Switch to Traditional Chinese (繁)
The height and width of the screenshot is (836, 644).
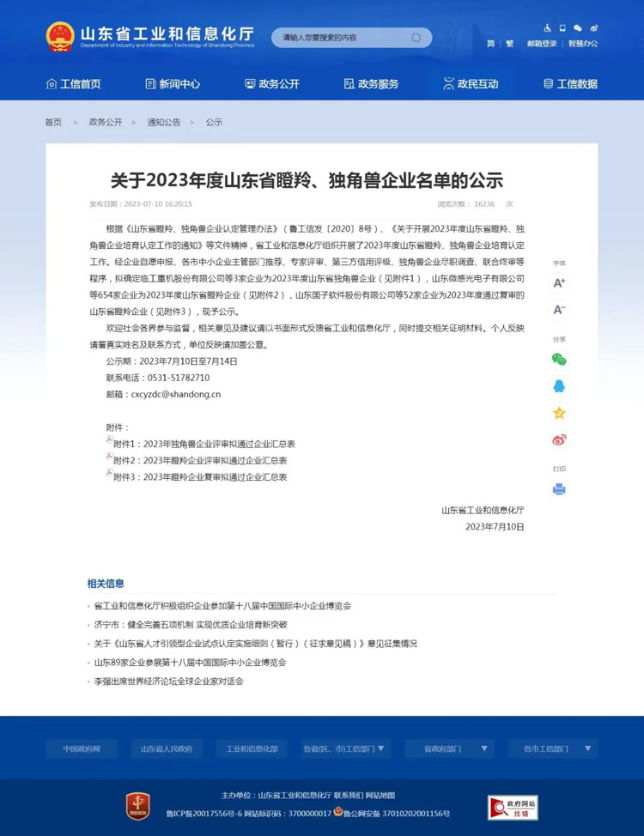(509, 44)
